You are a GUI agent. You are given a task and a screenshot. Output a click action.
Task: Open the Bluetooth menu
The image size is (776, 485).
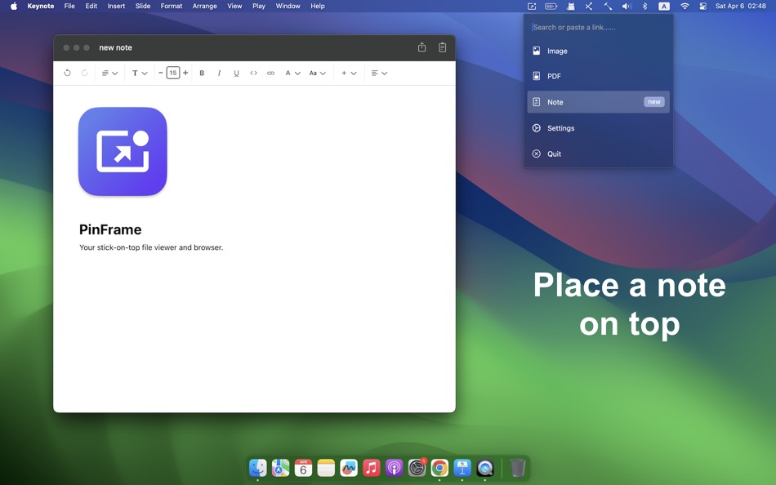tap(644, 6)
